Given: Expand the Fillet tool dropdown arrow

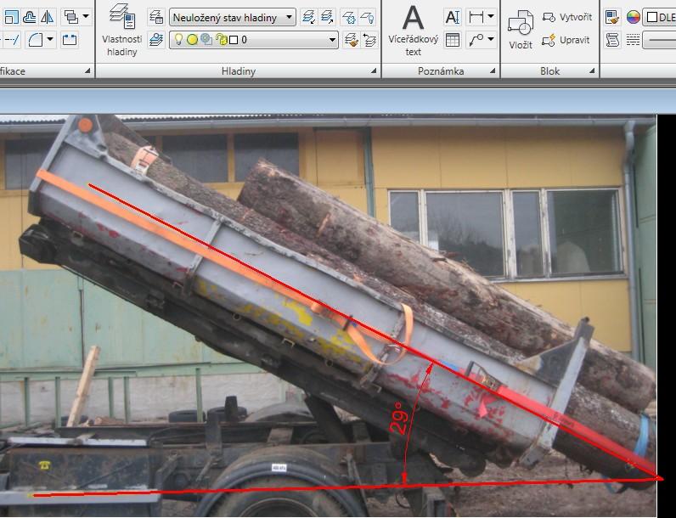Looking at the screenshot, I should coord(50,39).
